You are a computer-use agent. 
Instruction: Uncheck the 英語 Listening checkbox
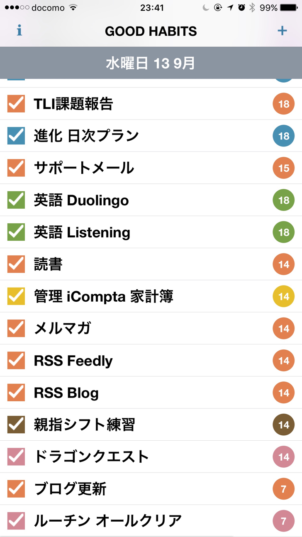pos(16,232)
